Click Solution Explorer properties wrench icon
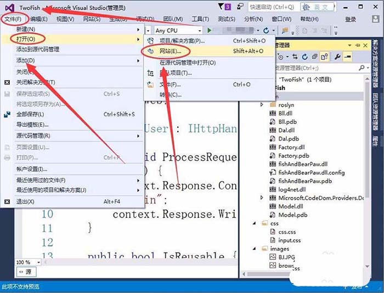The height and width of the screenshot is (293, 384). [x=338, y=57]
